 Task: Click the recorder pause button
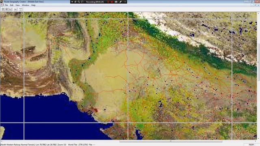point(108,2)
